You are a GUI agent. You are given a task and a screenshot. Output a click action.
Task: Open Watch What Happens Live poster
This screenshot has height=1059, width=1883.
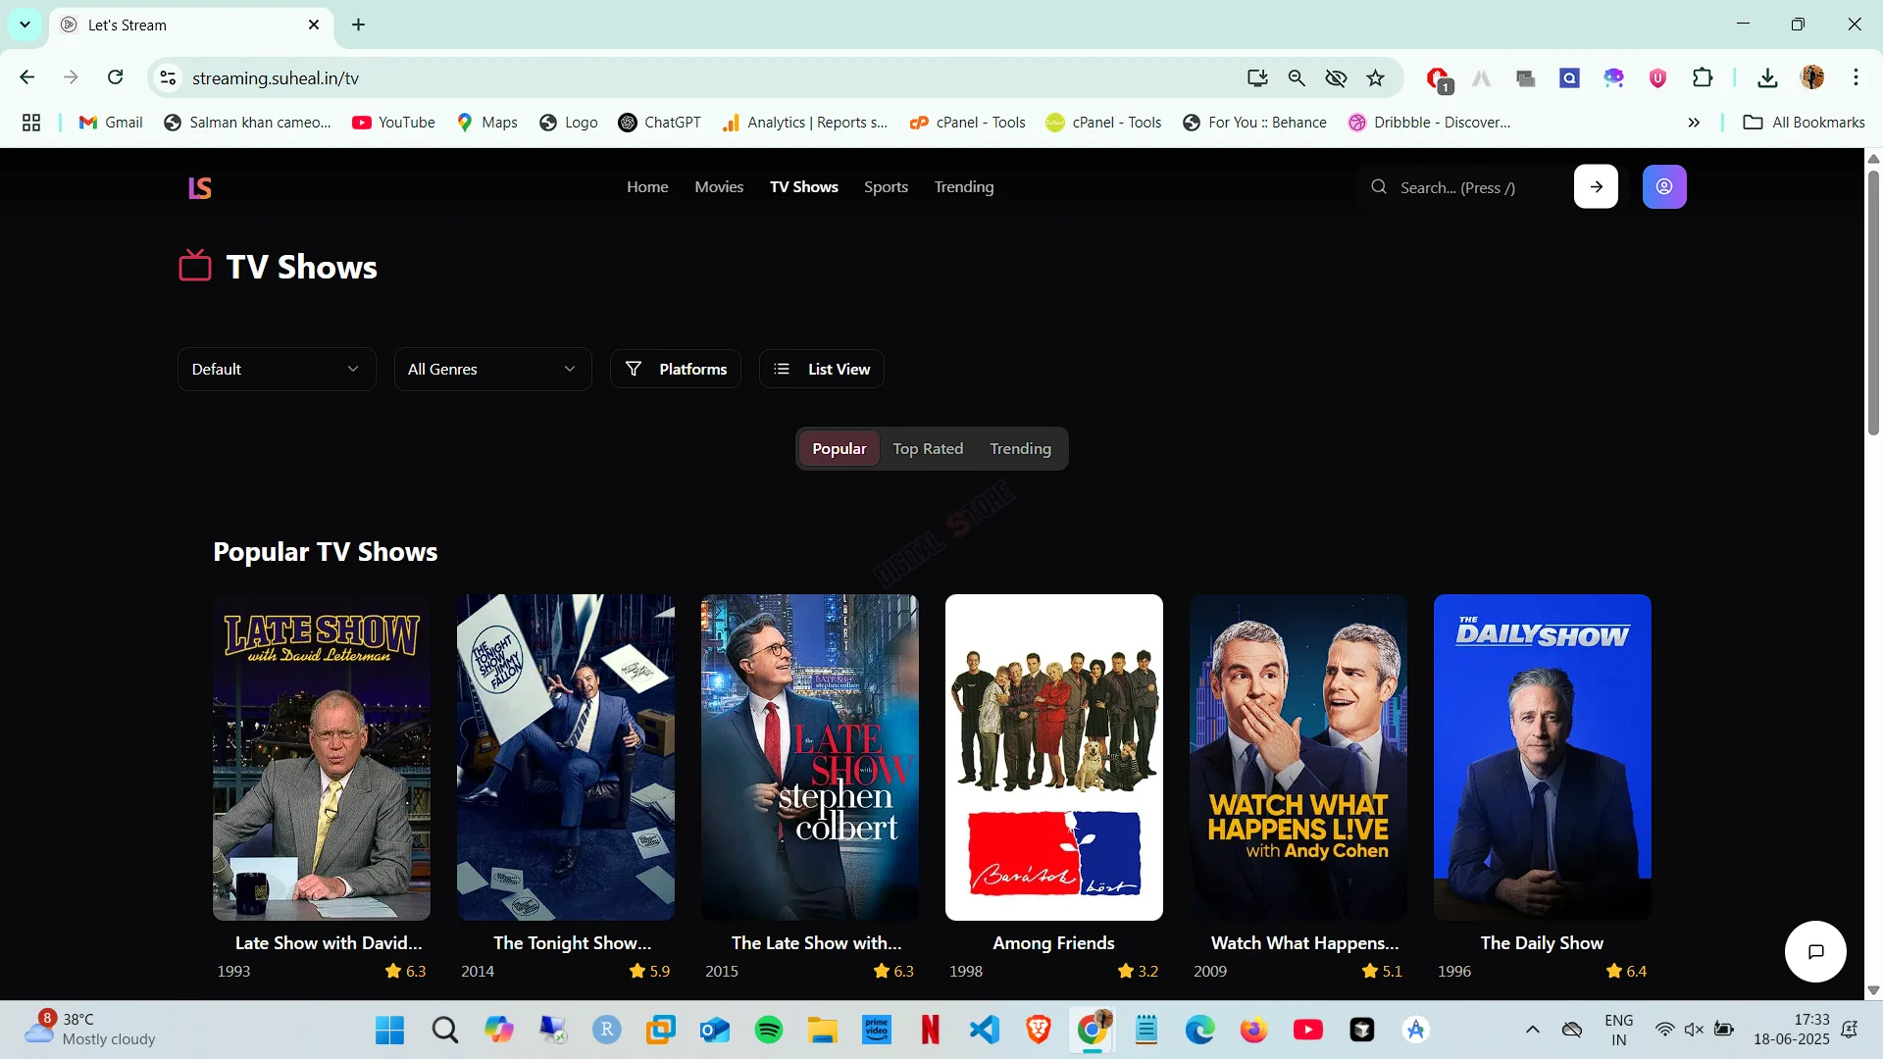pyautogui.click(x=1298, y=757)
